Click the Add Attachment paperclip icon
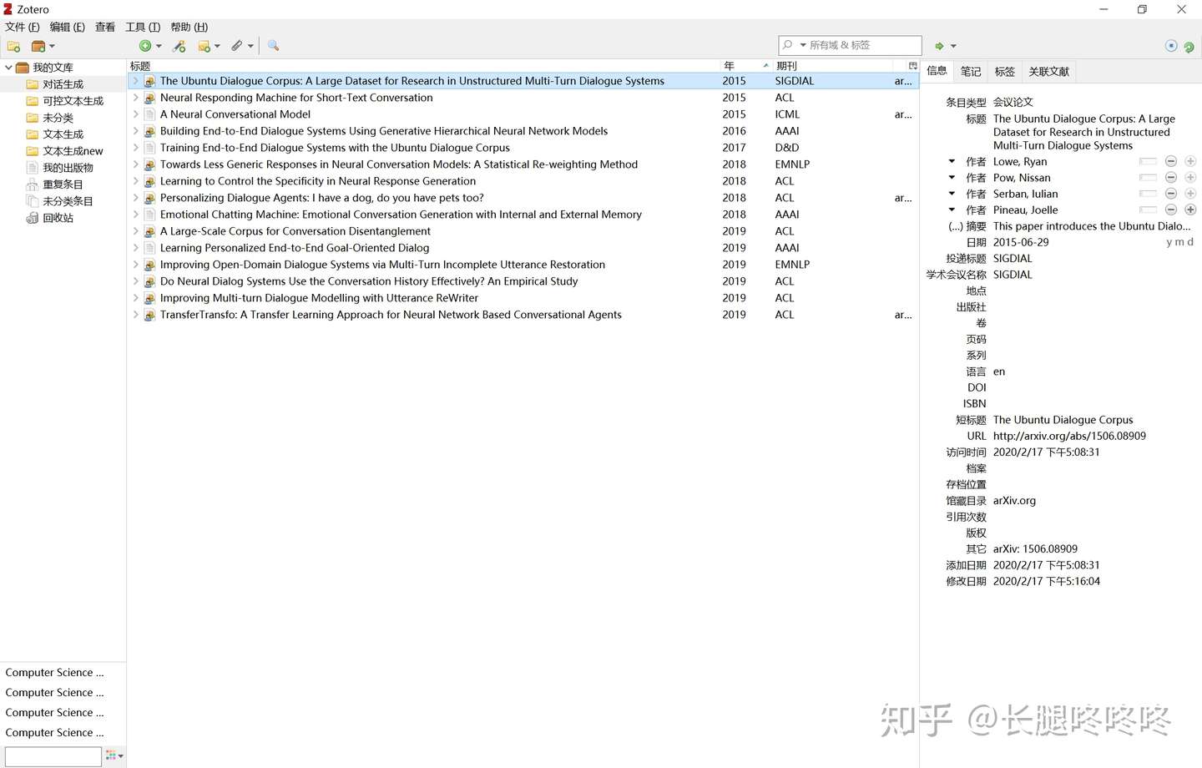 tap(237, 46)
